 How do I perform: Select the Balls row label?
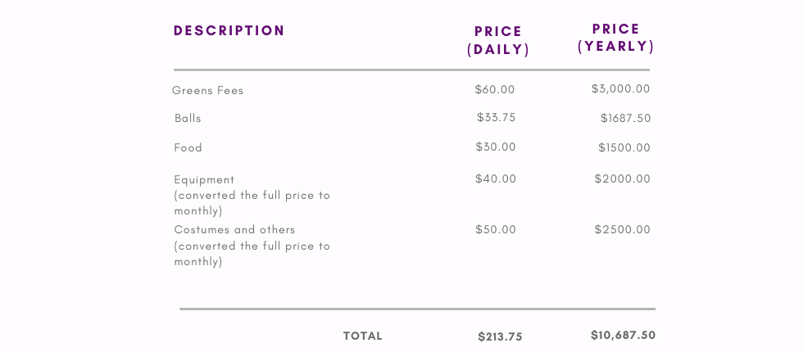click(188, 118)
